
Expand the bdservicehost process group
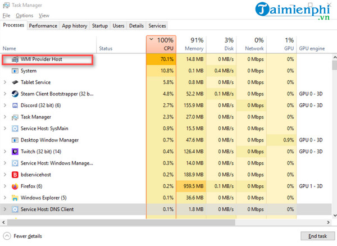pyautogui.click(x=5, y=175)
